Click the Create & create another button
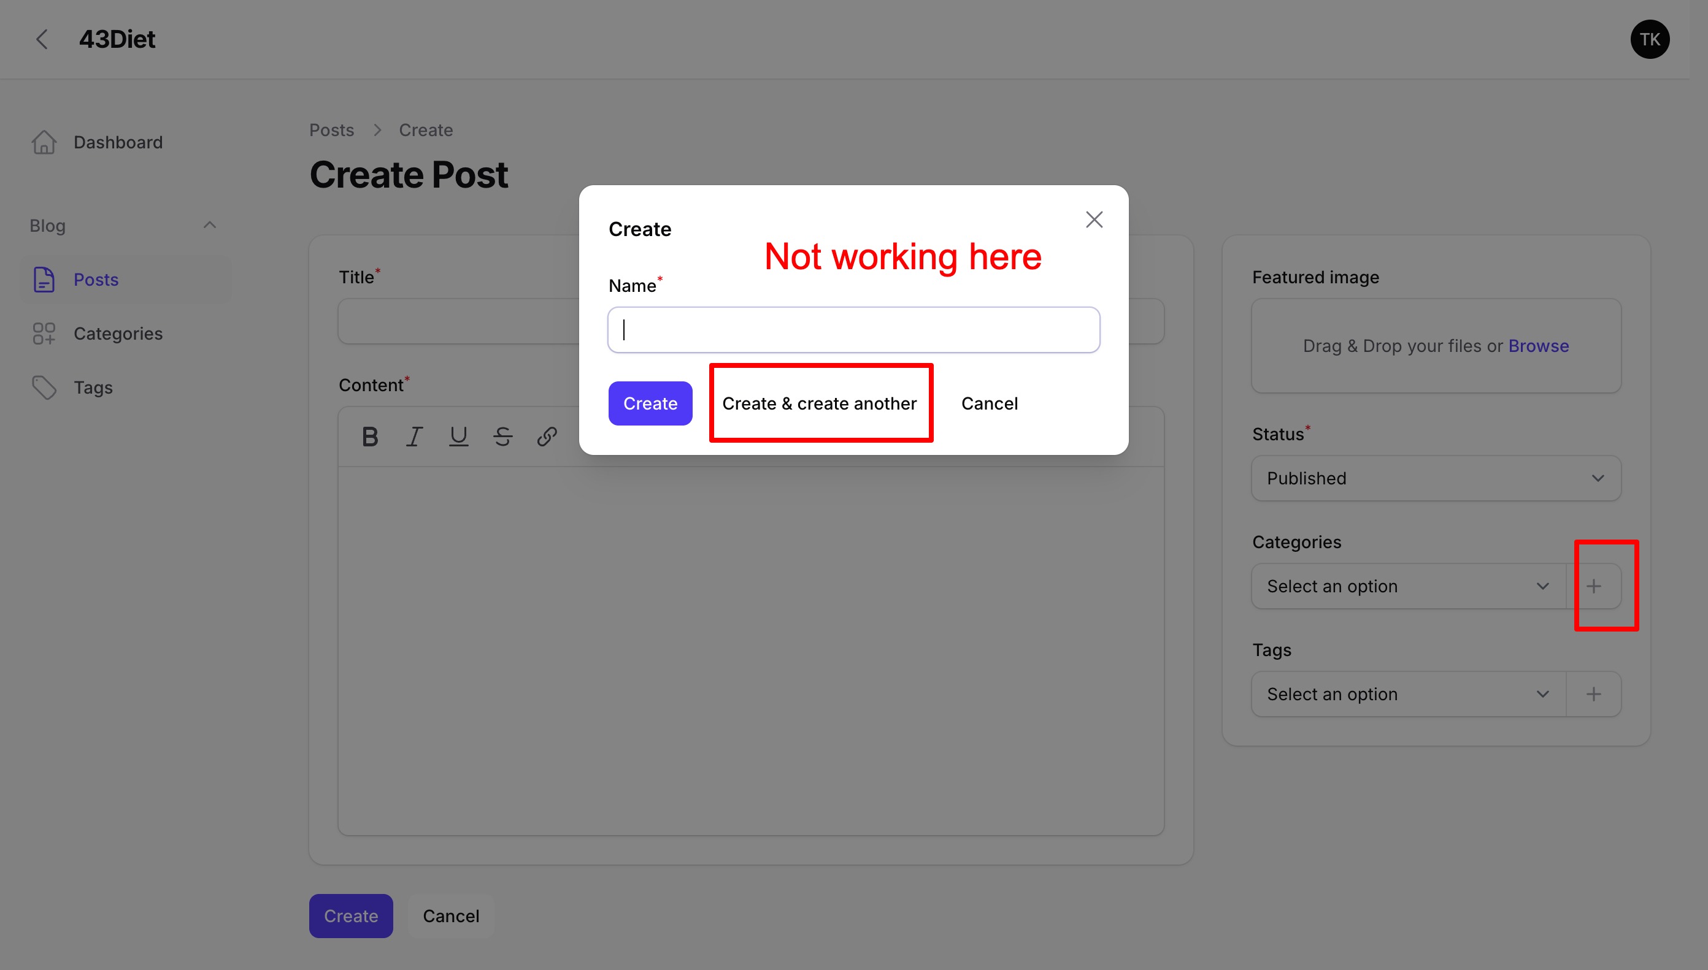 819,403
